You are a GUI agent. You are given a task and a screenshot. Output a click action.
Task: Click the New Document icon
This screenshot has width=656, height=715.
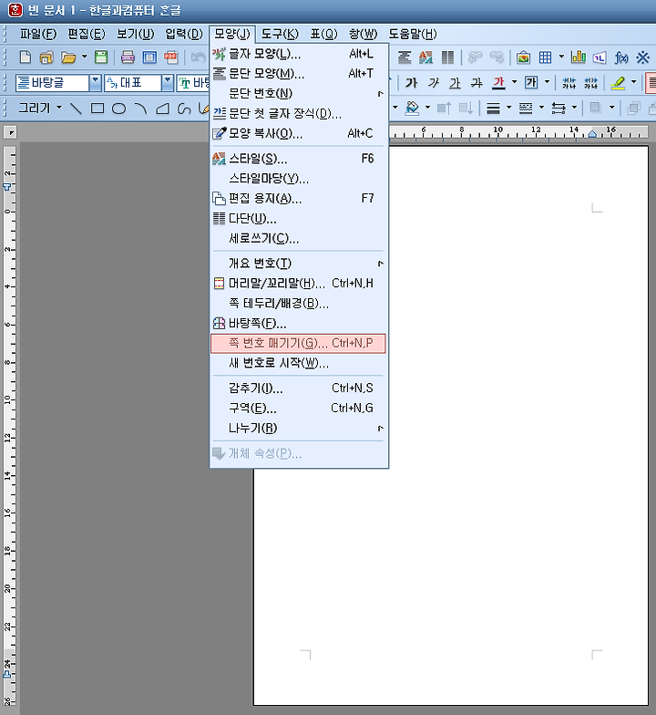26,57
